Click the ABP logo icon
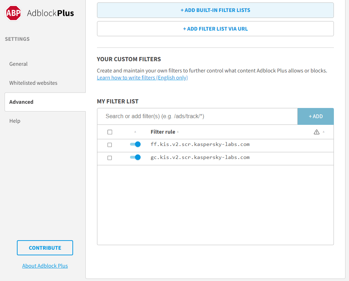 tap(13, 13)
